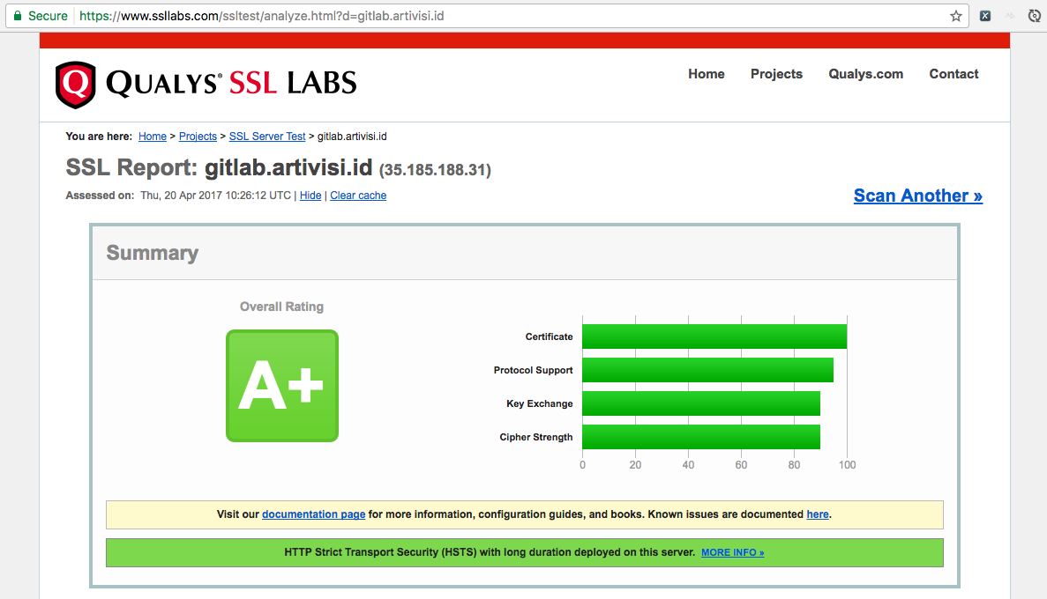Viewport: 1047px width, 599px height.
Task: Open SSL Server Test breadcrumb link
Action: [267, 136]
